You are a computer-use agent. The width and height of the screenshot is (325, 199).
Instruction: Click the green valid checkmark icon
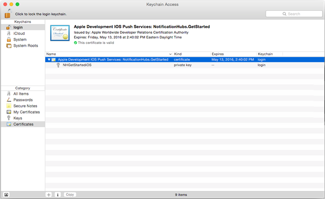click(x=75, y=43)
